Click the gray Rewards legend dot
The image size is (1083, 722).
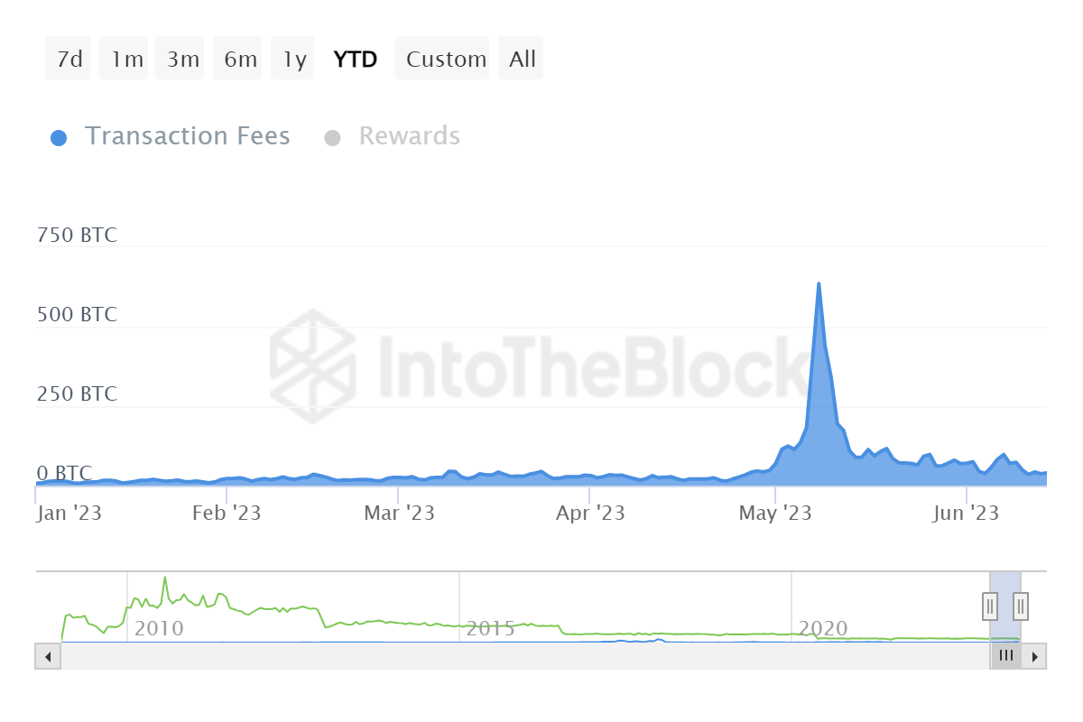334,136
